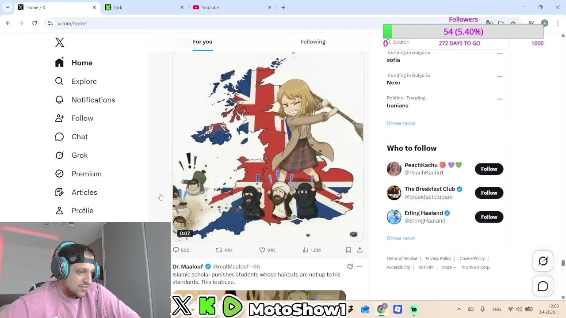Open a new browser tab
The width and height of the screenshot is (566, 318).
[x=283, y=7]
